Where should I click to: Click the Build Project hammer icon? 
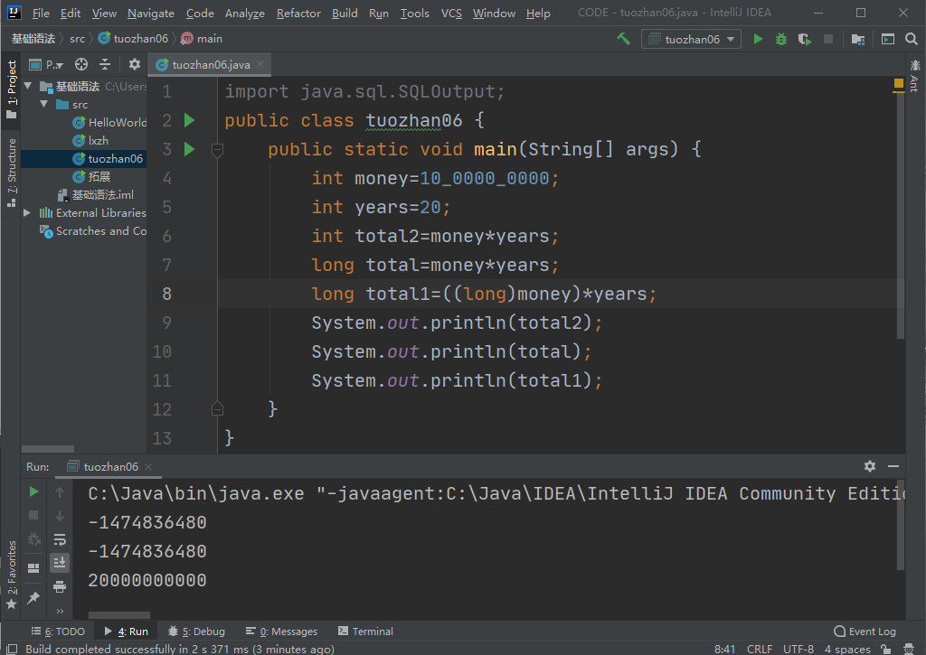pos(624,39)
